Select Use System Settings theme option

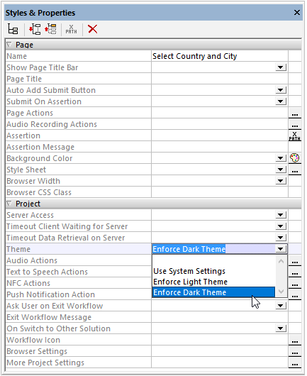189,271
